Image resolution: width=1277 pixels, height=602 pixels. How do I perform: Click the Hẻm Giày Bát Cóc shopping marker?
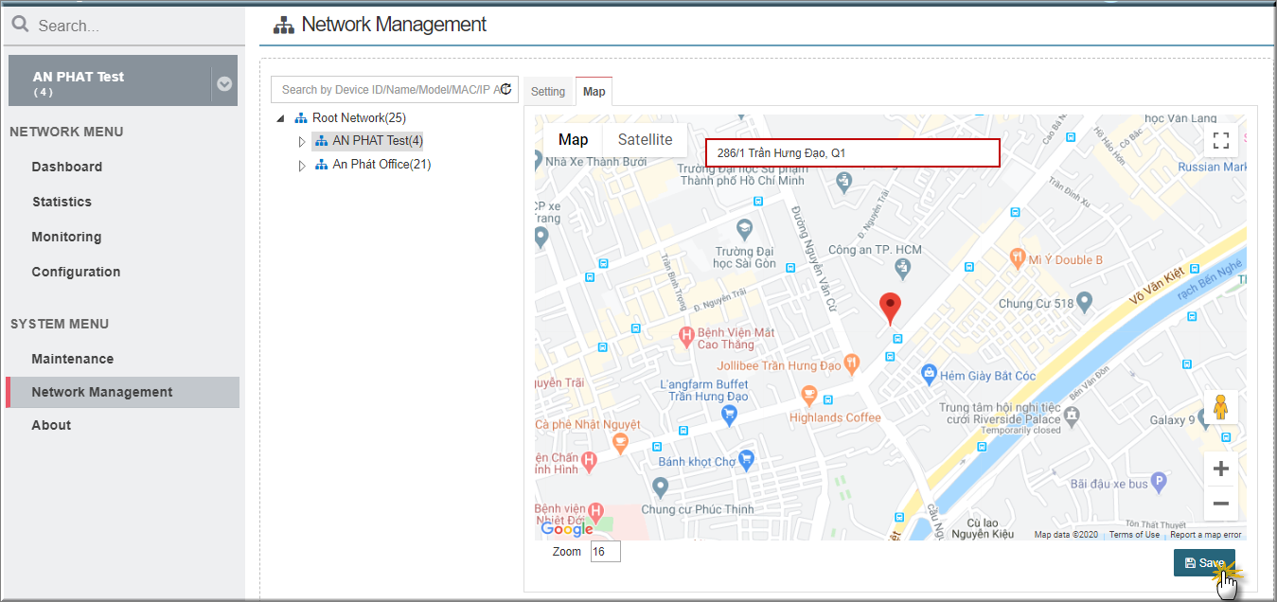(930, 375)
